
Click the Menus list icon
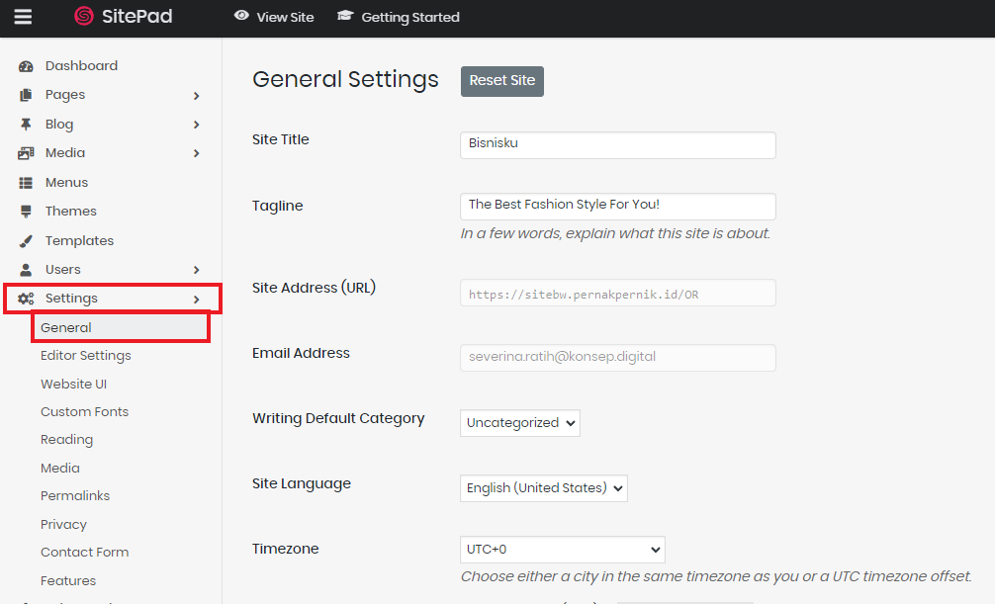click(x=27, y=183)
